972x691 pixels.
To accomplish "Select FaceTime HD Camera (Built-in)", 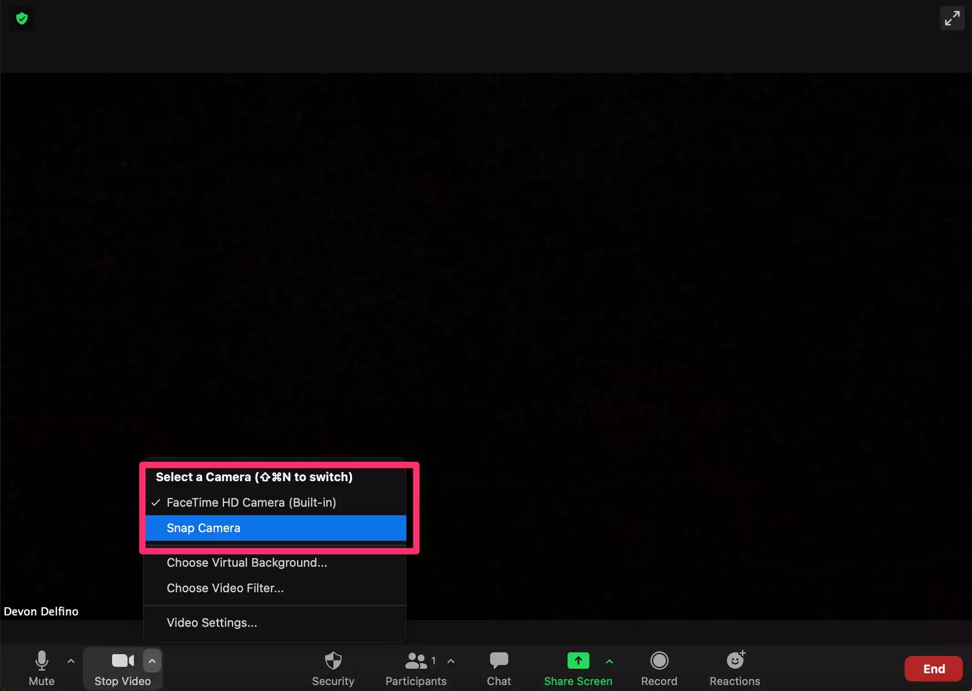I will tap(251, 503).
